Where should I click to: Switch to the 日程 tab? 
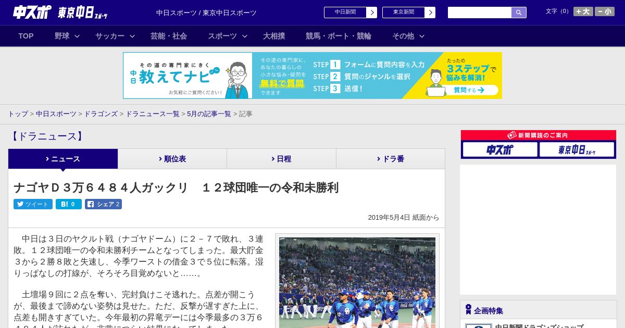(x=282, y=159)
